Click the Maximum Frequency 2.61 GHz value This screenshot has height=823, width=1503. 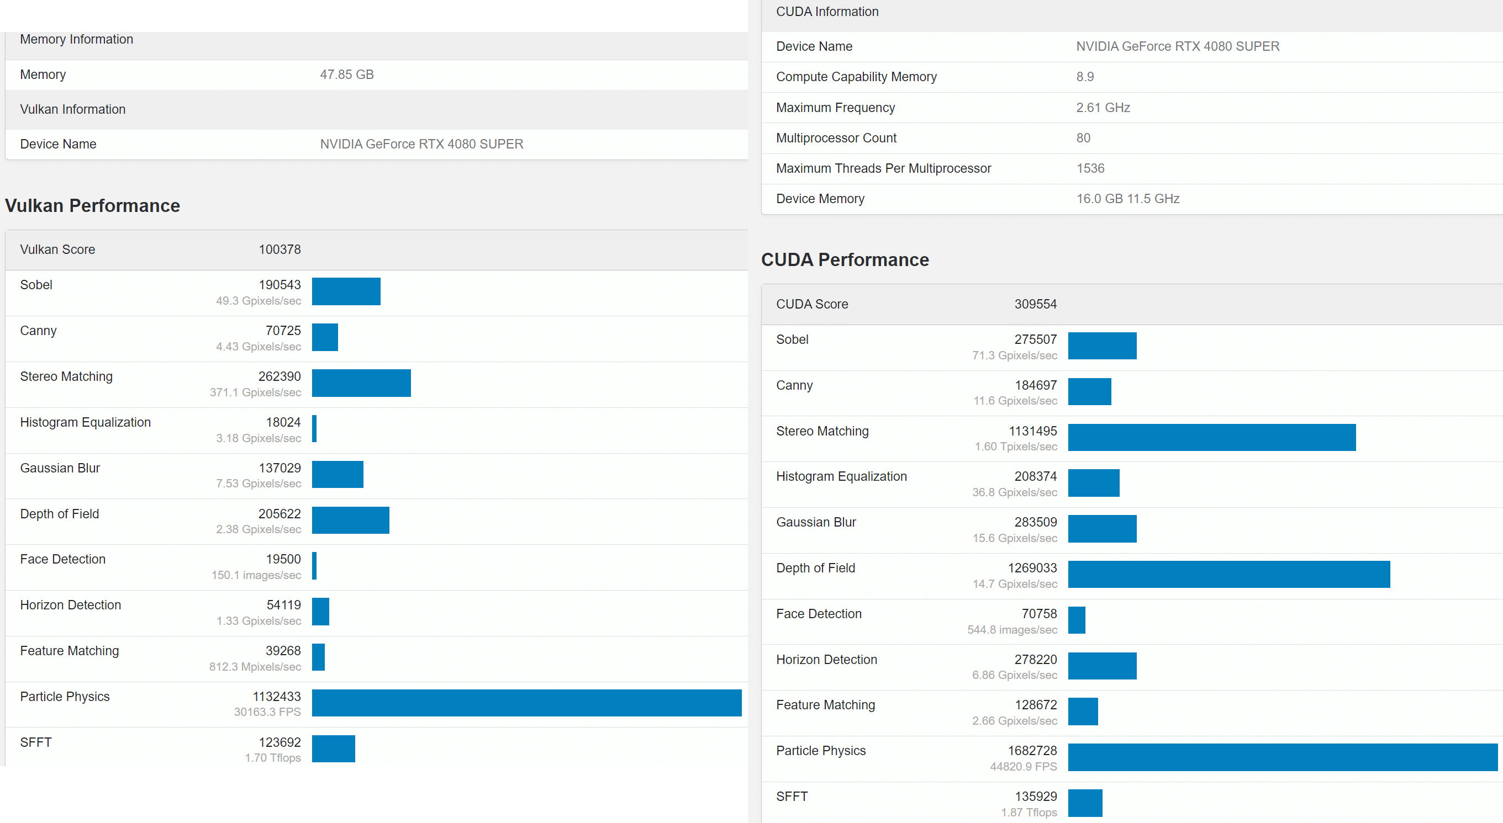tap(1103, 108)
